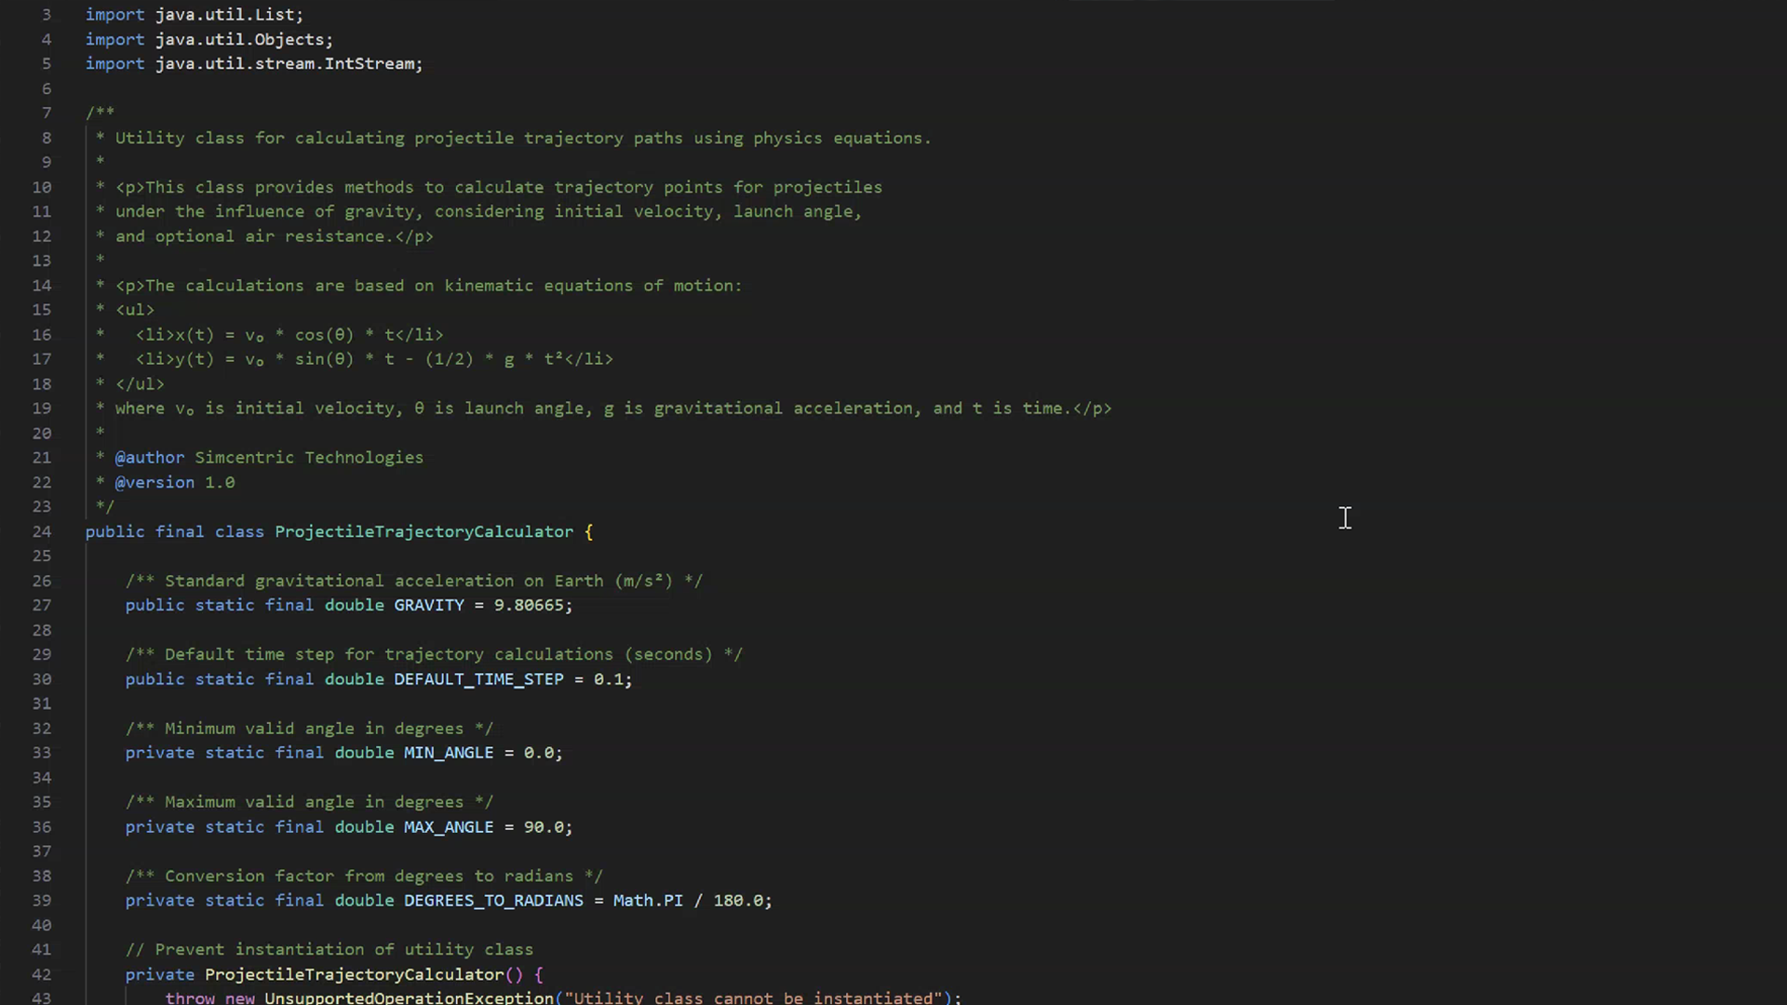Place cursor on the 9.80665 value

528,605
